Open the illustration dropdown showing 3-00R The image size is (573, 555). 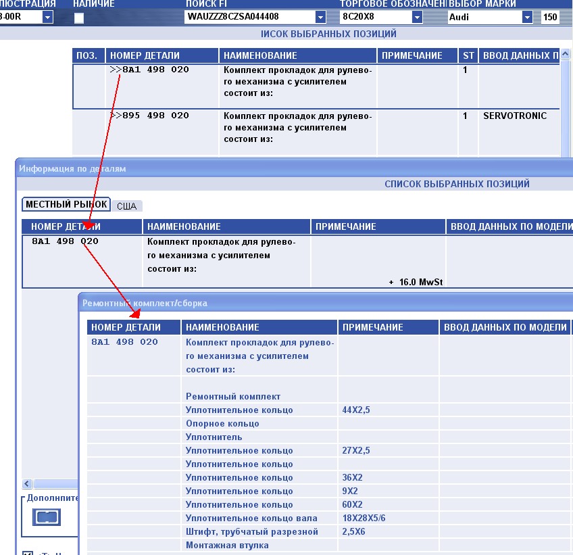click(x=47, y=17)
